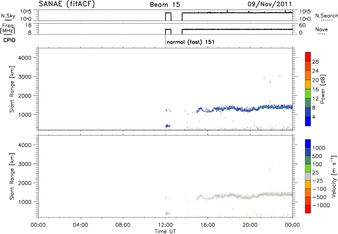Select the "N.Search" legend label

click(x=327, y=16)
